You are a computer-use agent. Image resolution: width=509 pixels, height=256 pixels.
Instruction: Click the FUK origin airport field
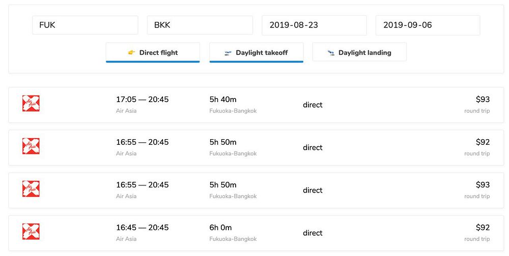tap(85, 25)
